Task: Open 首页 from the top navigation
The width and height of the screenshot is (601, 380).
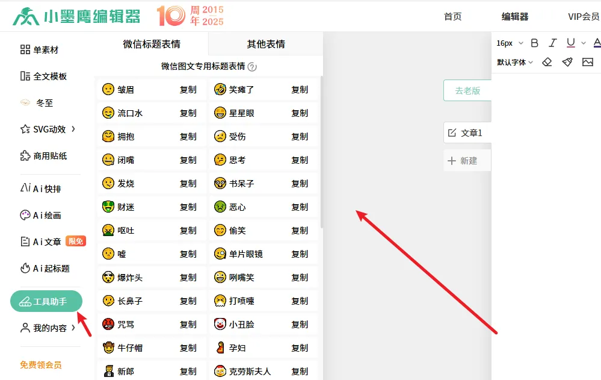Action: tap(452, 17)
